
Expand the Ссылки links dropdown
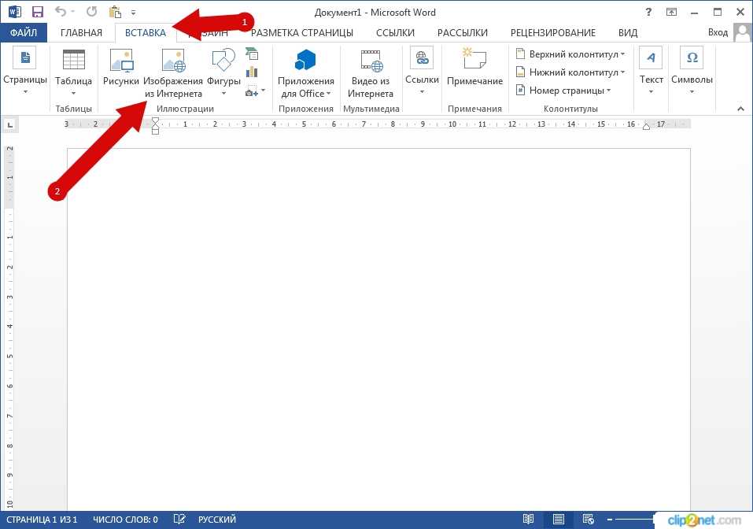click(422, 71)
